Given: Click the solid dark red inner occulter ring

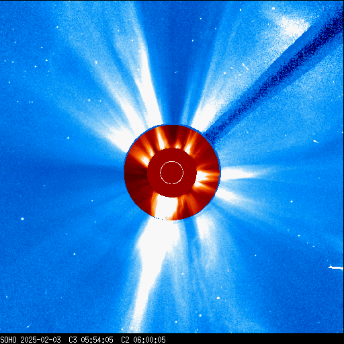Looking at the screenshot, I should tap(172, 173).
